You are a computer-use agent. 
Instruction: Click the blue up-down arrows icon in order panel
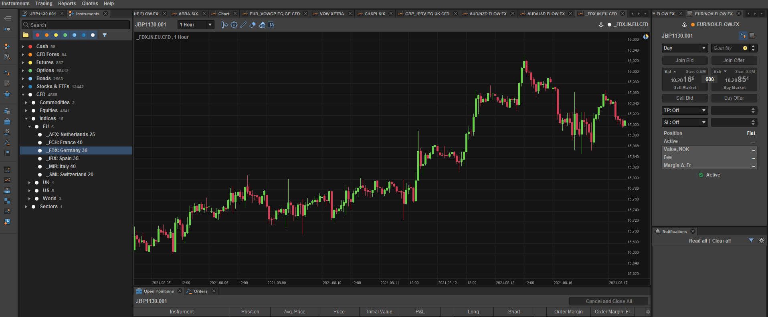coord(743,36)
